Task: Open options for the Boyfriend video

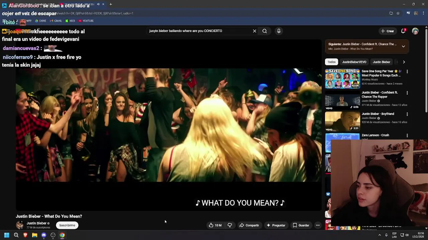Action: coord(407,114)
